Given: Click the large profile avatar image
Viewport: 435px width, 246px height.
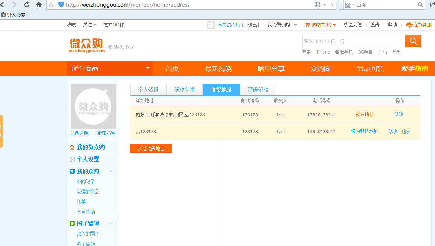Looking at the screenshot, I should pyautogui.click(x=93, y=106).
